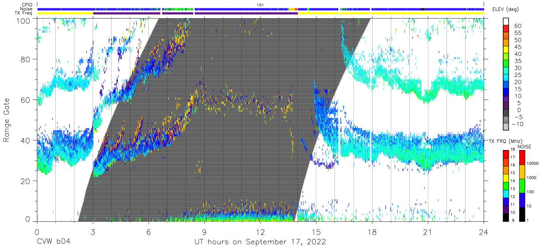Click the −5 value on the elevation scale
The width and height of the screenshot is (544, 251).
[x=518, y=117]
